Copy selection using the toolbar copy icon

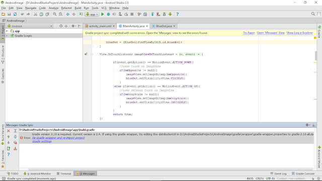coord(41,14)
